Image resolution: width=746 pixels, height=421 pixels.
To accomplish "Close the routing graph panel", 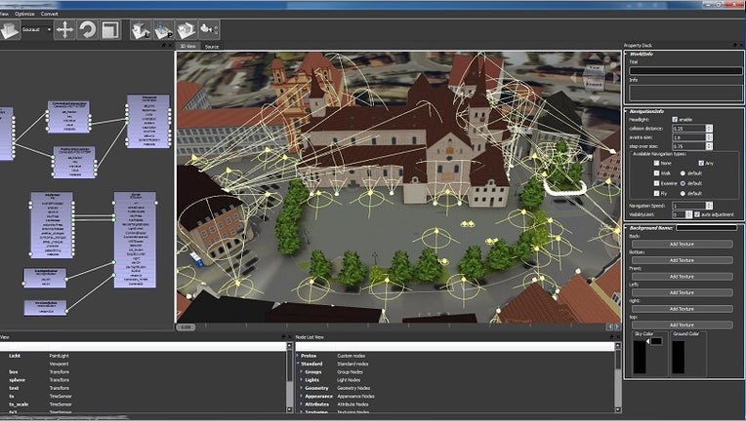I will pyautogui.click(x=170, y=45).
